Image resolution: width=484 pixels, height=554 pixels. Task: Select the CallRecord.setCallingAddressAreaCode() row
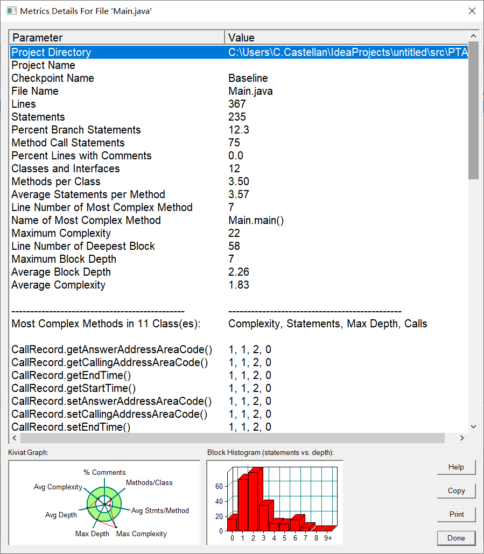[x=239, y=414]
